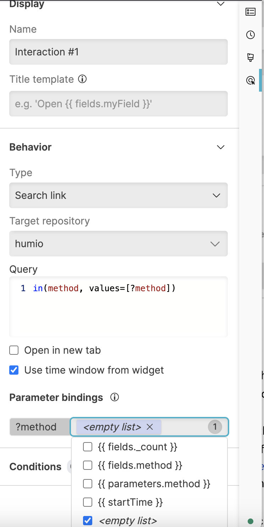Collapse the Display section

[x=220, y=4]
